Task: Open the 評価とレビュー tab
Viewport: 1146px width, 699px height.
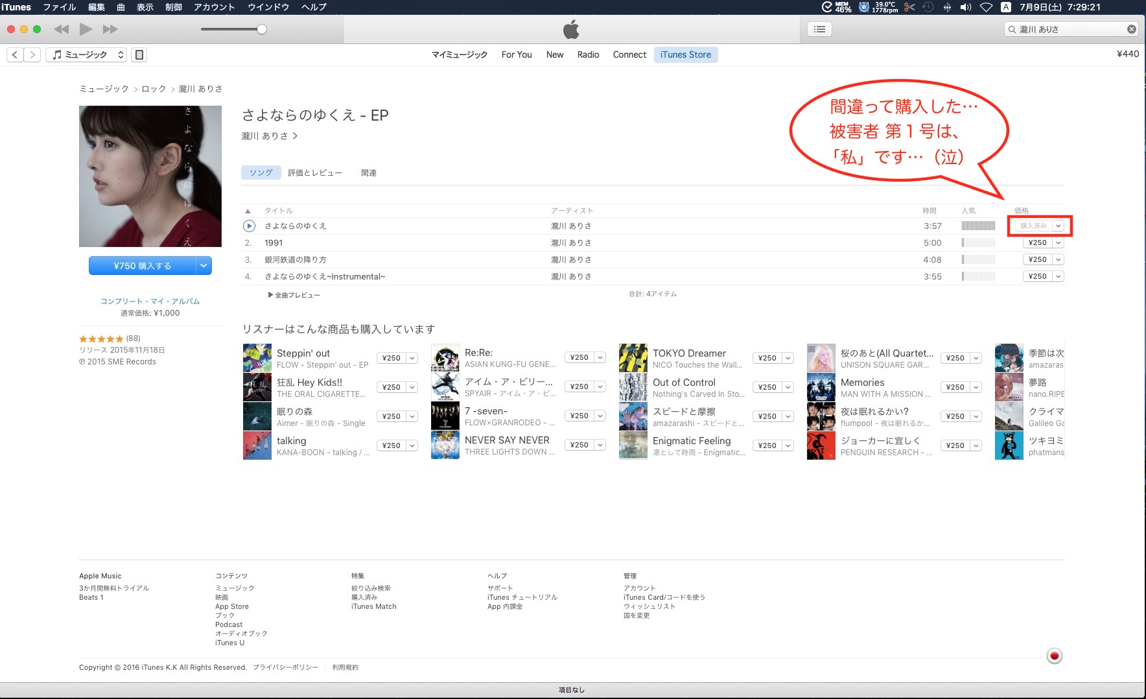Action: click(315, 172)
